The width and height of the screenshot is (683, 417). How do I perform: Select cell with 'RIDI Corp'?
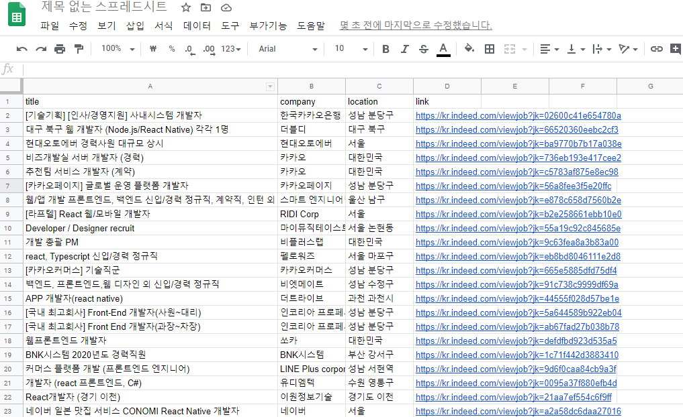(x=312, y=214)
